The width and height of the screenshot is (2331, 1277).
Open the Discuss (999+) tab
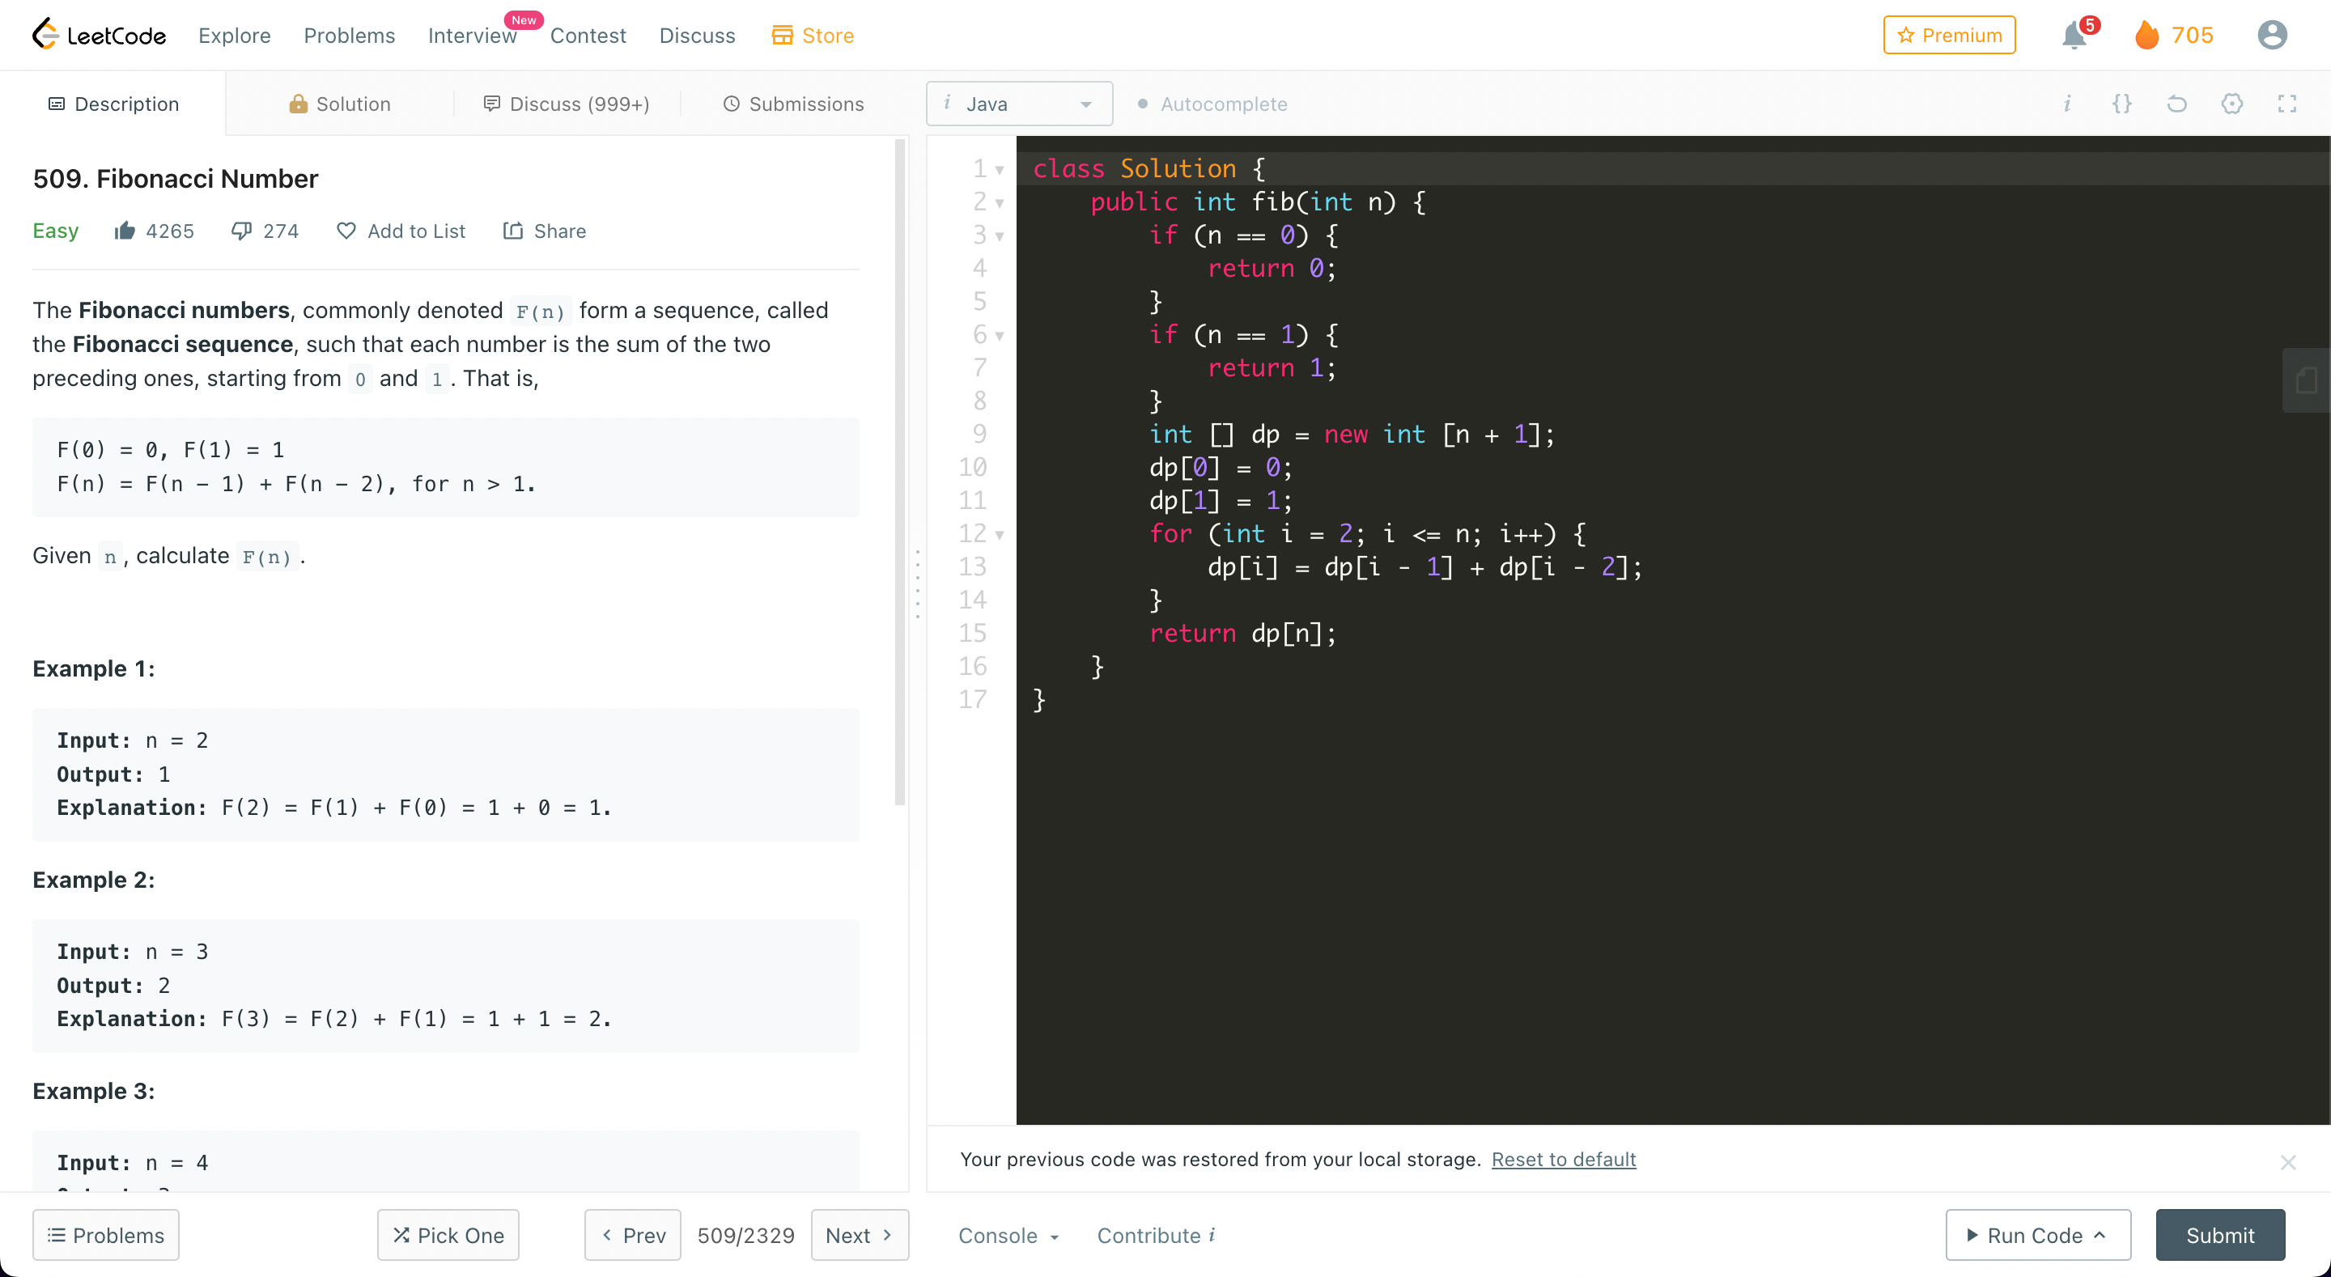567,104
